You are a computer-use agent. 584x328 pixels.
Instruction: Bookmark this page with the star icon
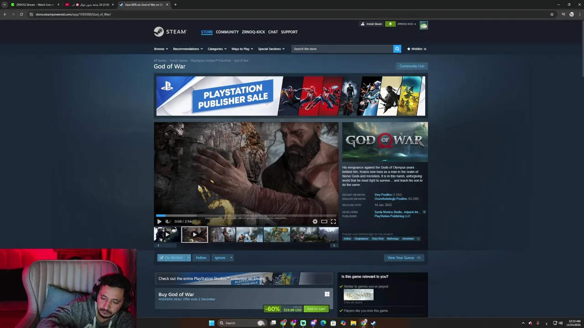pos(552,14)
